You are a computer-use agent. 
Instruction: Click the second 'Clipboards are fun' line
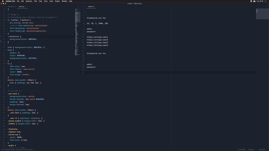click(96, 53)
